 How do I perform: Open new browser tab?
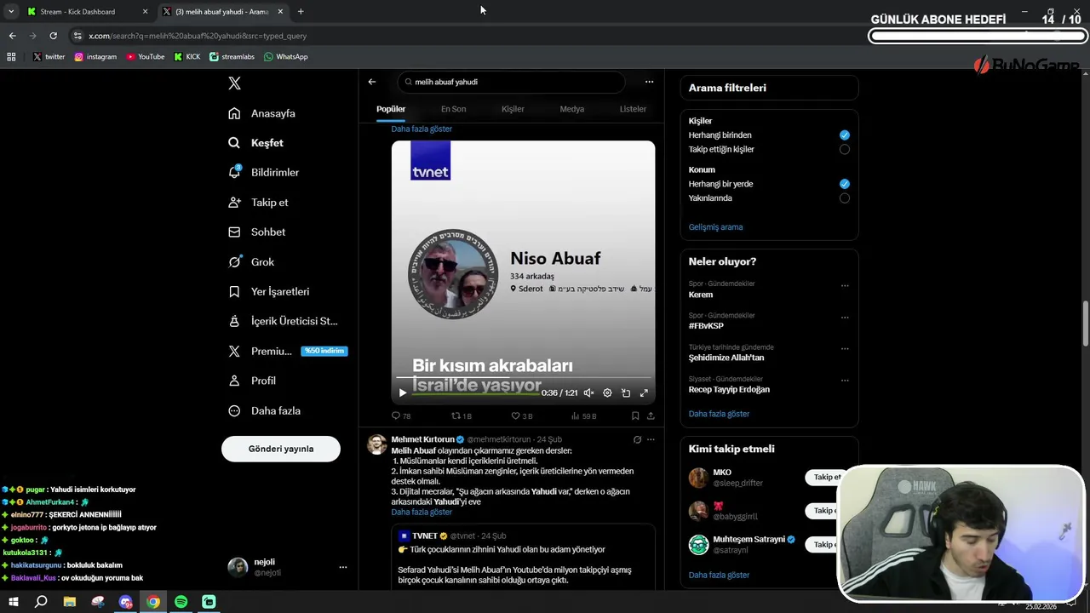click(301, 11)
